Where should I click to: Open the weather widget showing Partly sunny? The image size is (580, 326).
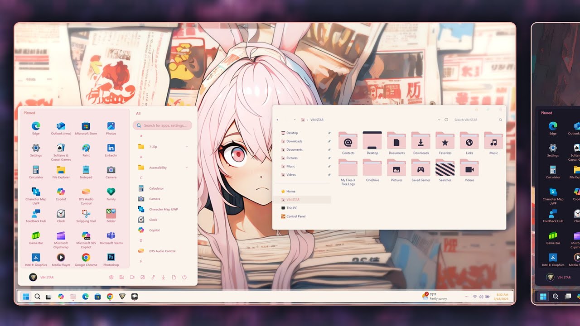(x=435, y=296)
